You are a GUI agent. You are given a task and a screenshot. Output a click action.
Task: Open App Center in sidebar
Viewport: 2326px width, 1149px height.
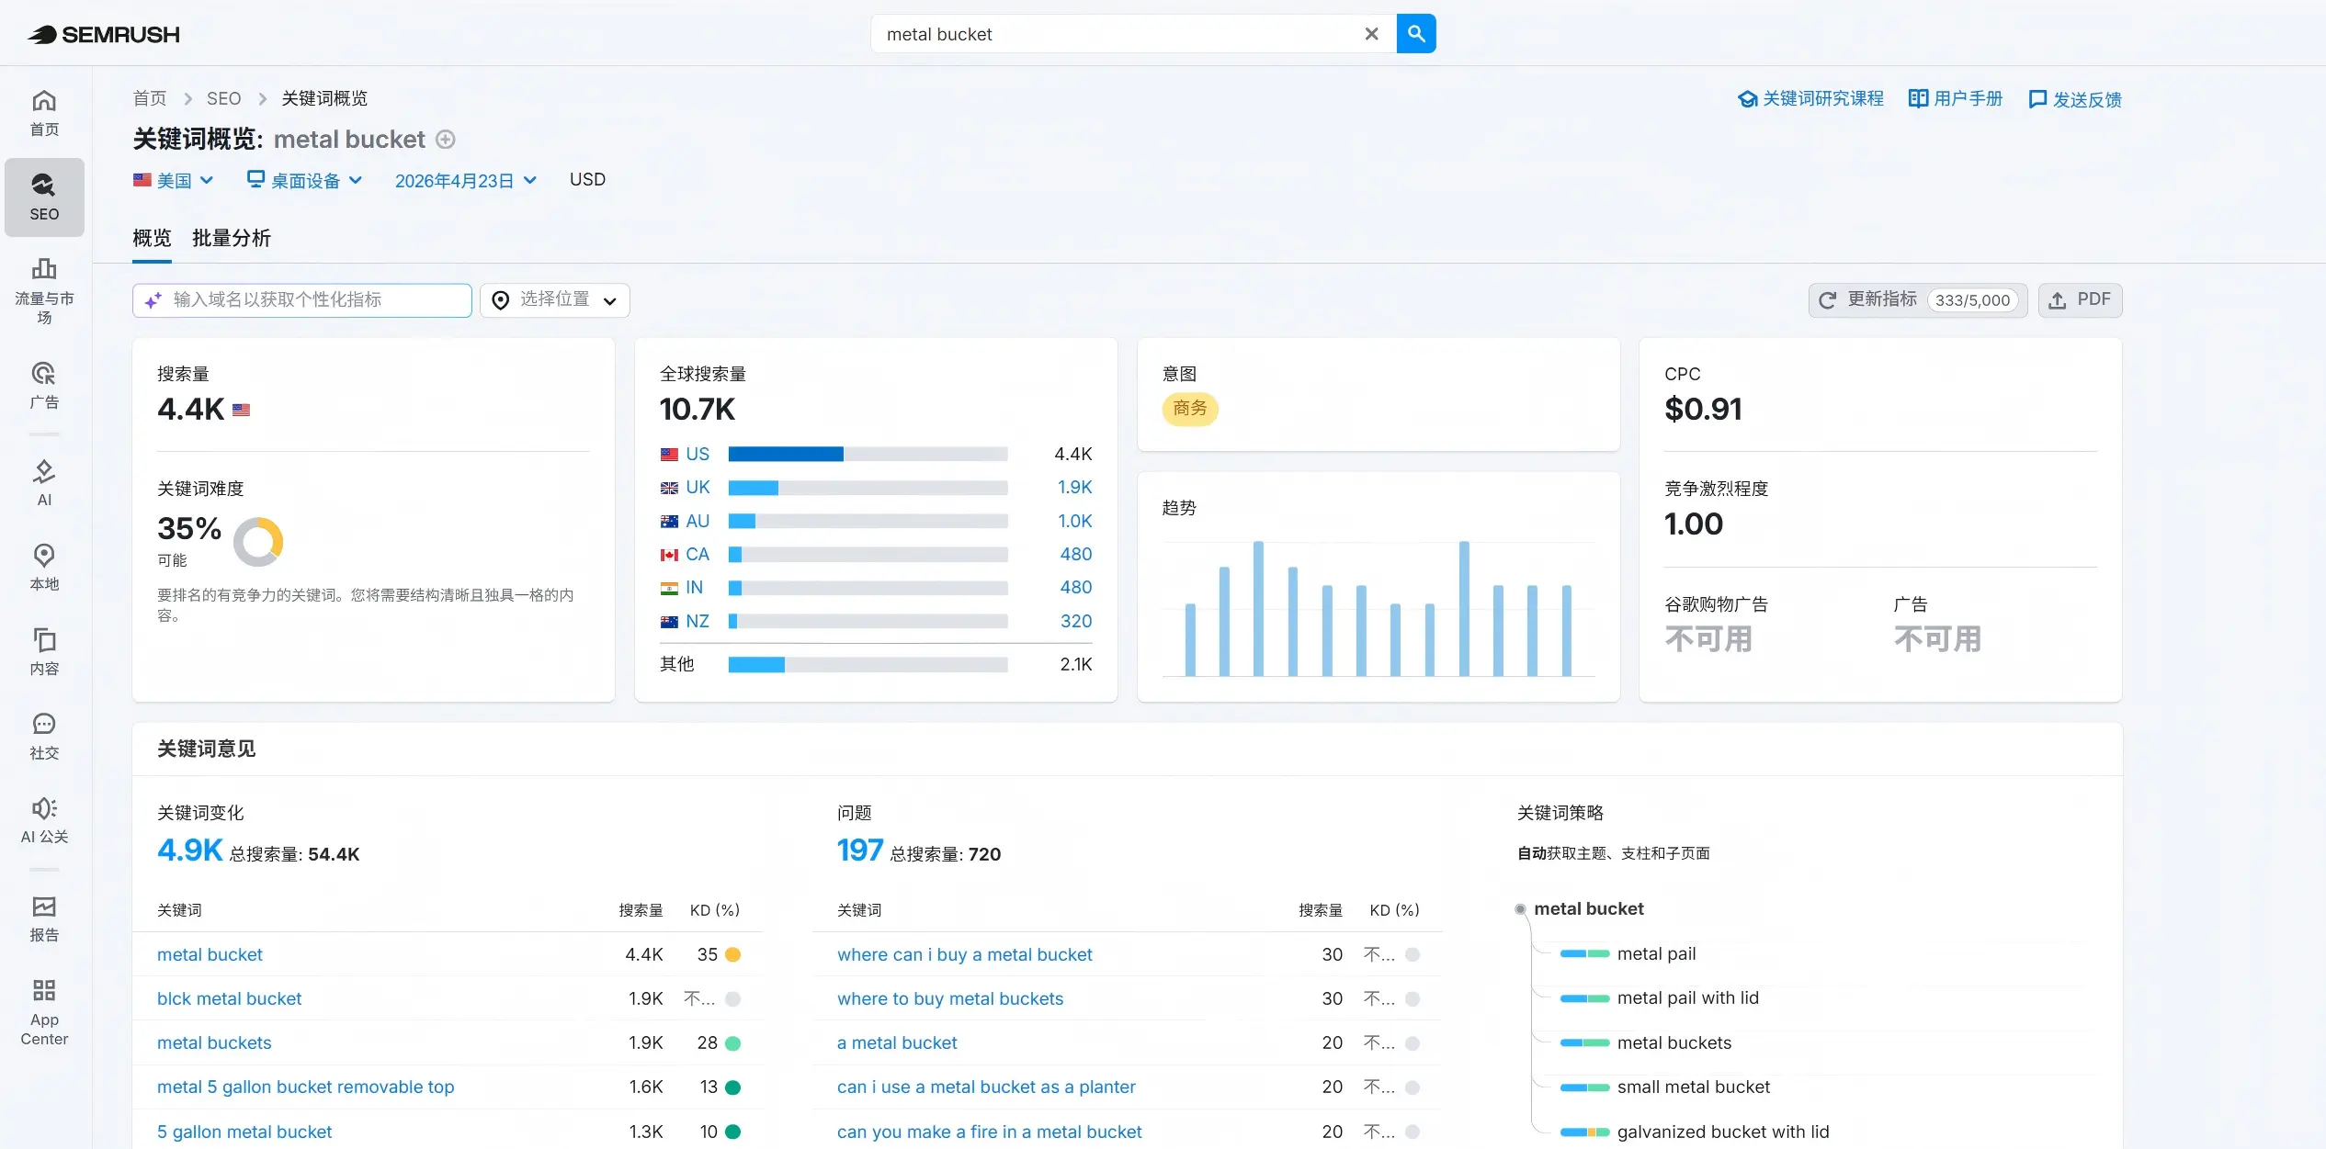point(44,1013)
